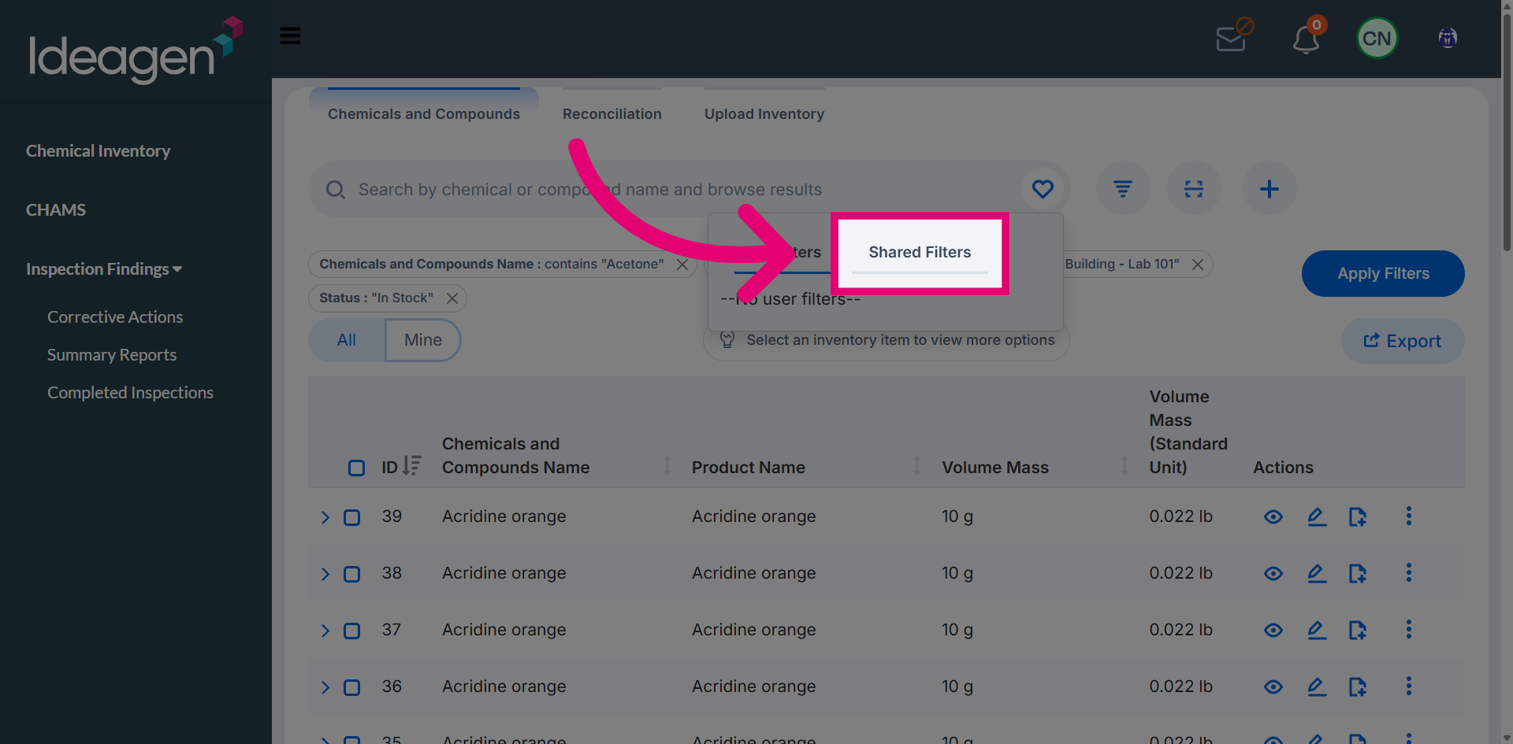View inventory item 36
Screen dimensions: 1513x744
(1273, 687)
